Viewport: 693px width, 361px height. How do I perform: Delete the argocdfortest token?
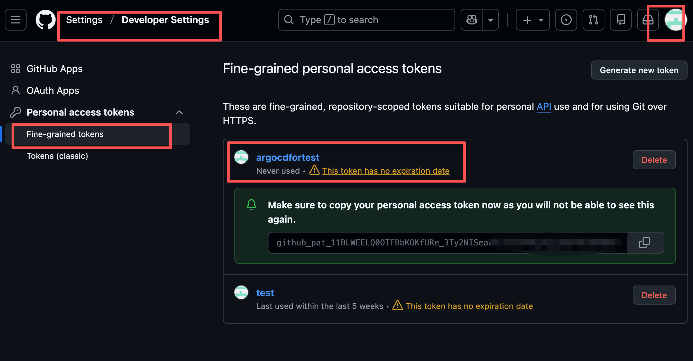point(654,160)
